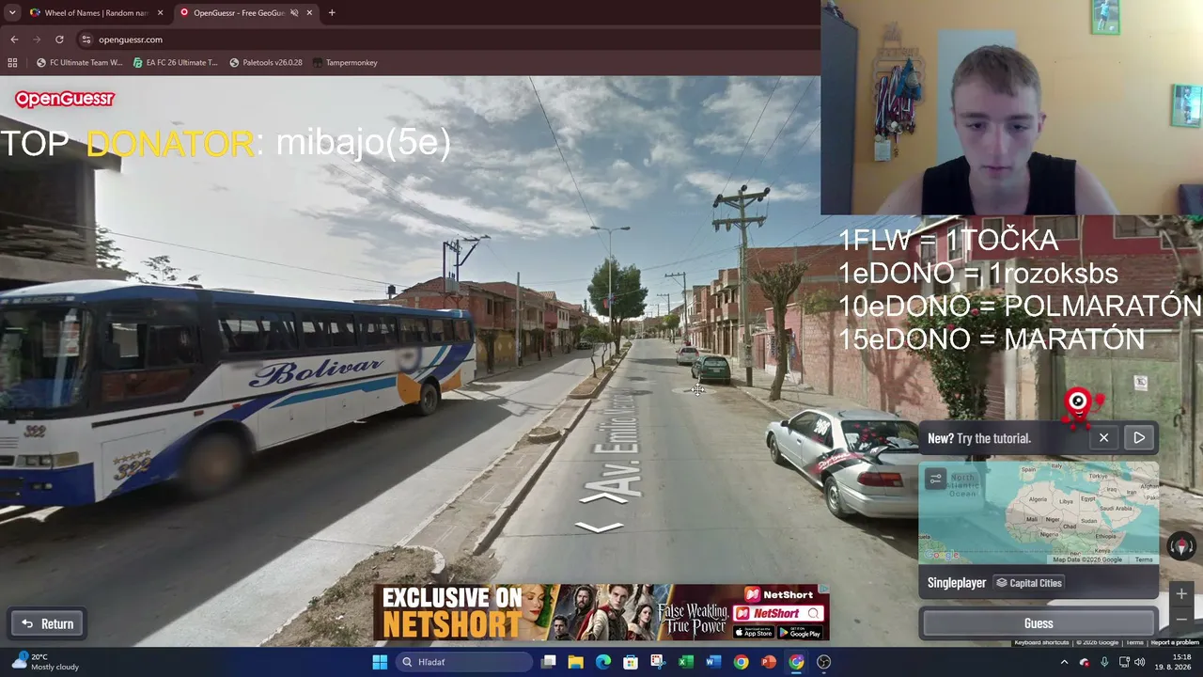
Task: Open the map options sliders icon
Action: [935, 480]
